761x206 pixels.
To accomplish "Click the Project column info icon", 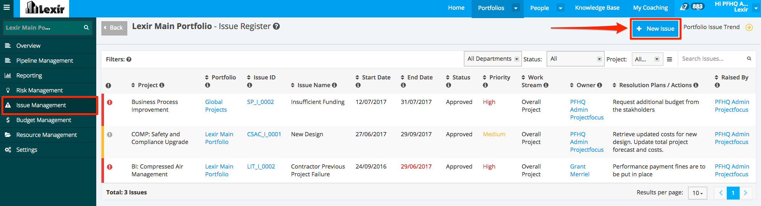I will pos(162,85).
